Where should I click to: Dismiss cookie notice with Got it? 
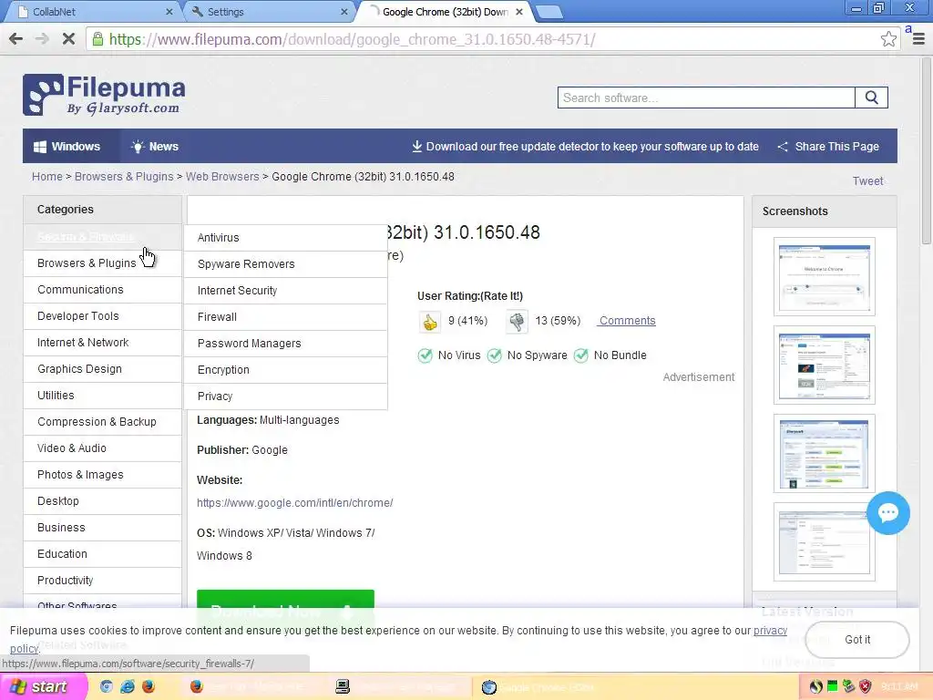856,640
